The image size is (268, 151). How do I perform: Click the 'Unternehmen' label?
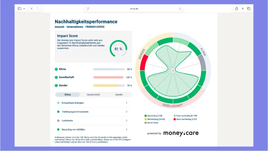point(75,27)
